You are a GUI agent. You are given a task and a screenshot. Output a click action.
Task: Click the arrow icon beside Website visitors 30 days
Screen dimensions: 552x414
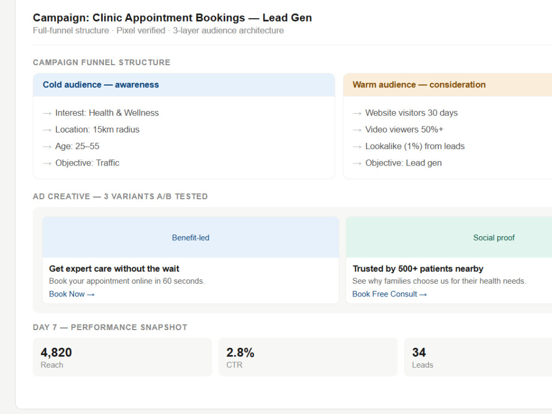coord(357,113)
